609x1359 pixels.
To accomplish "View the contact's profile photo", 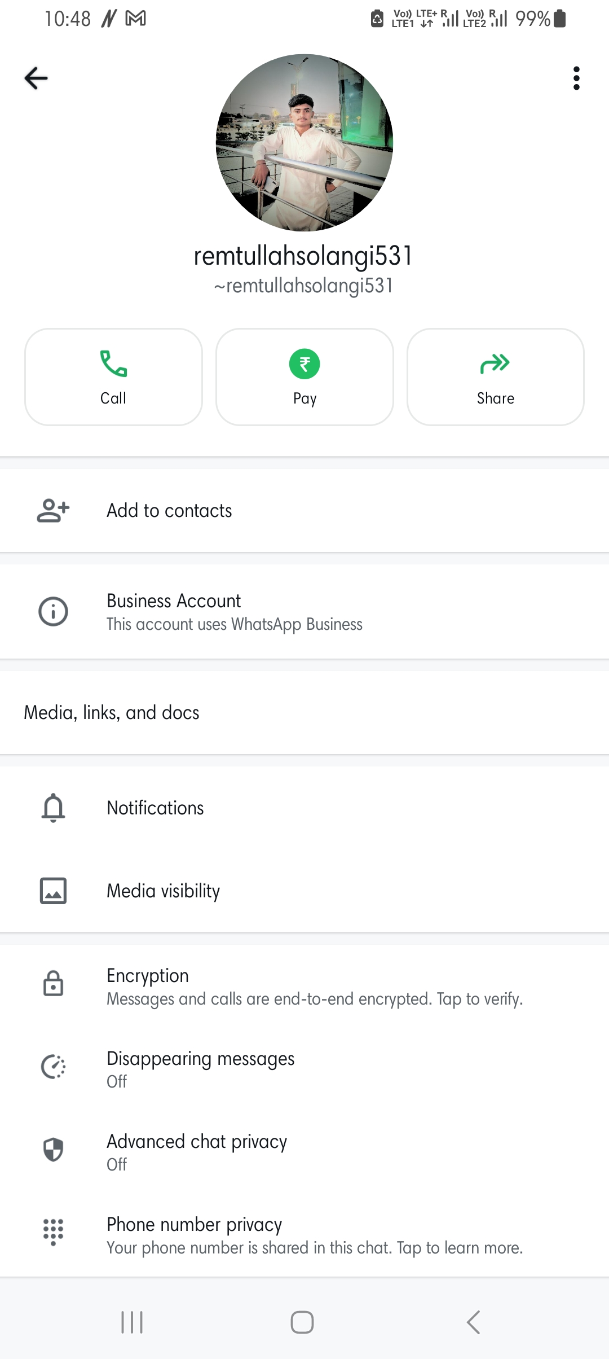I will 304,143.
